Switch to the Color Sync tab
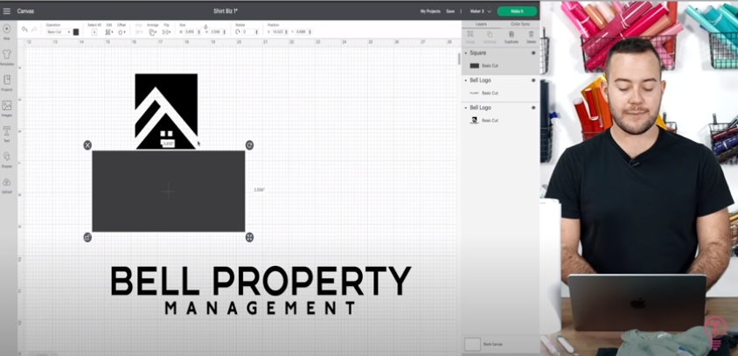 (x=519, y=24)
